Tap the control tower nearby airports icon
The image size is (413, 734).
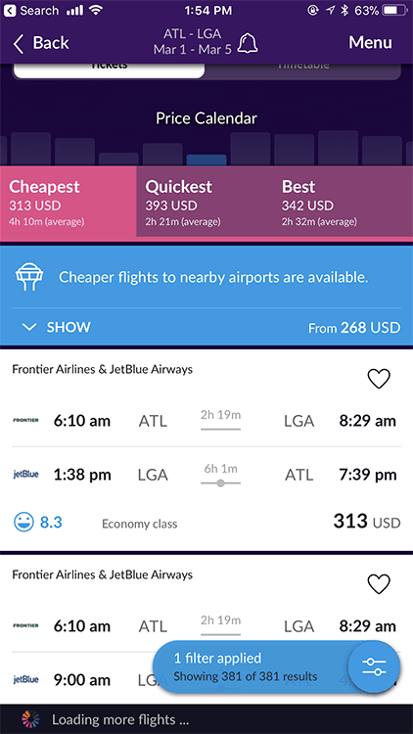pyautogui.click(x=28, y=277)
